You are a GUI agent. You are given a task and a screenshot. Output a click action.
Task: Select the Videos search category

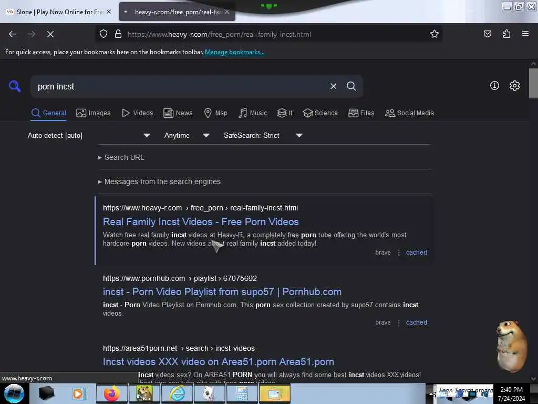tap(138, 113)
